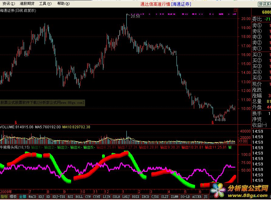271x200 pixels.
Task: Click the 卖① ask row
Action: [261, 48]
